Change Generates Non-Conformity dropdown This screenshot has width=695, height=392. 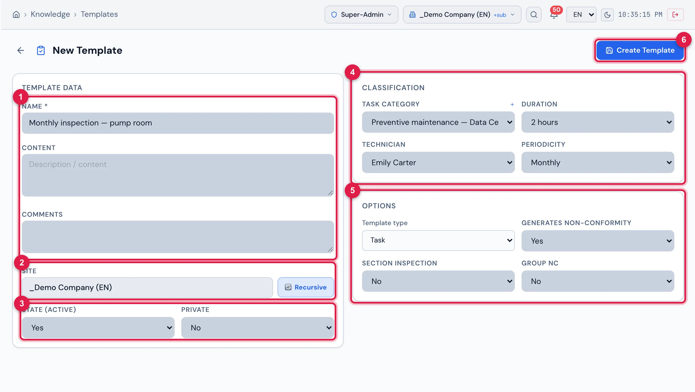click(598, 241)
